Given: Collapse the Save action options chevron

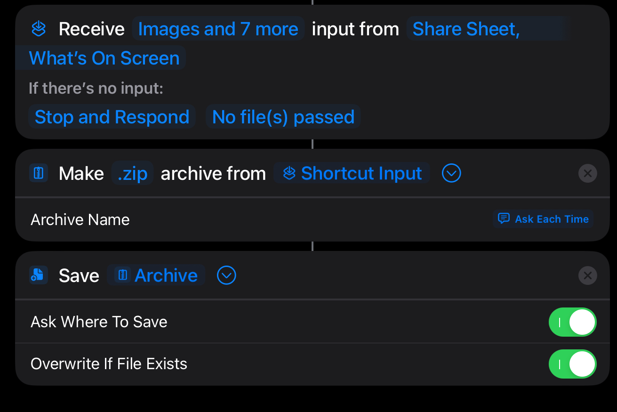Looking at the screenshot, I should tap(226, 275).
